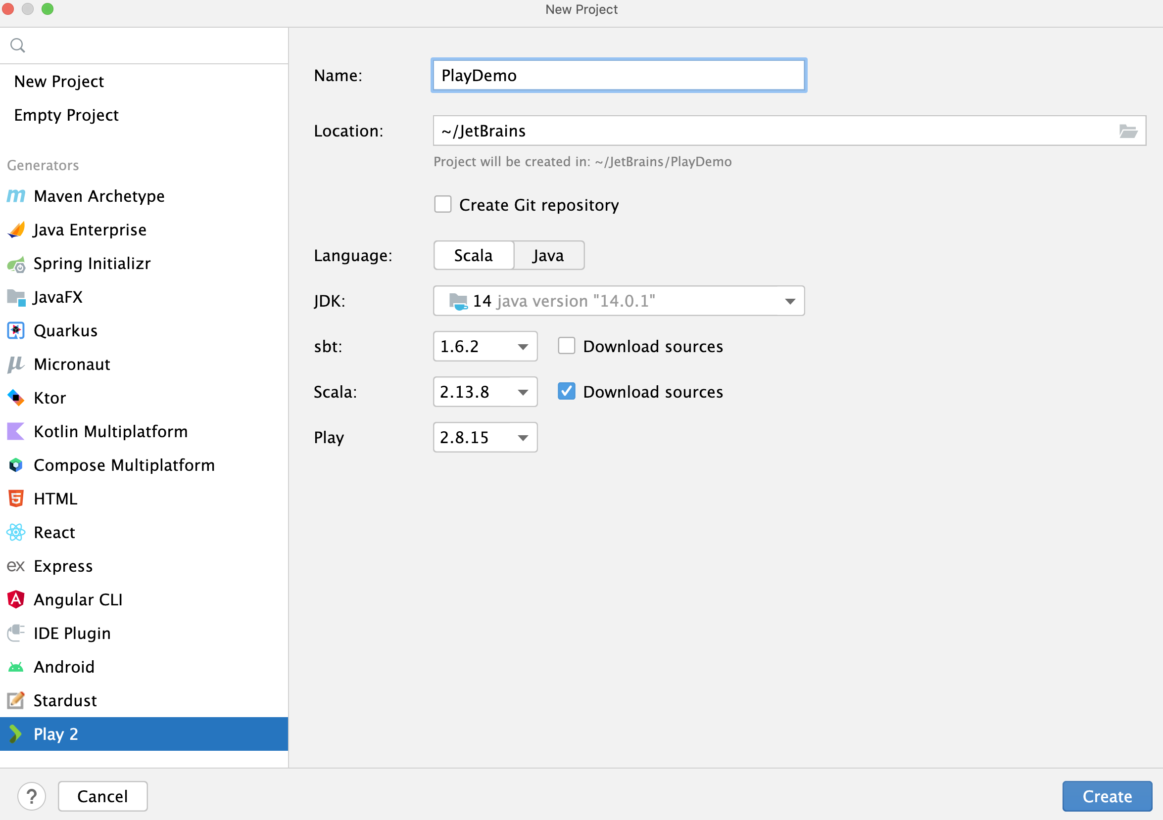Switch language to Java
Viewport: 1163px width, 820px height.
coord(548,256)
